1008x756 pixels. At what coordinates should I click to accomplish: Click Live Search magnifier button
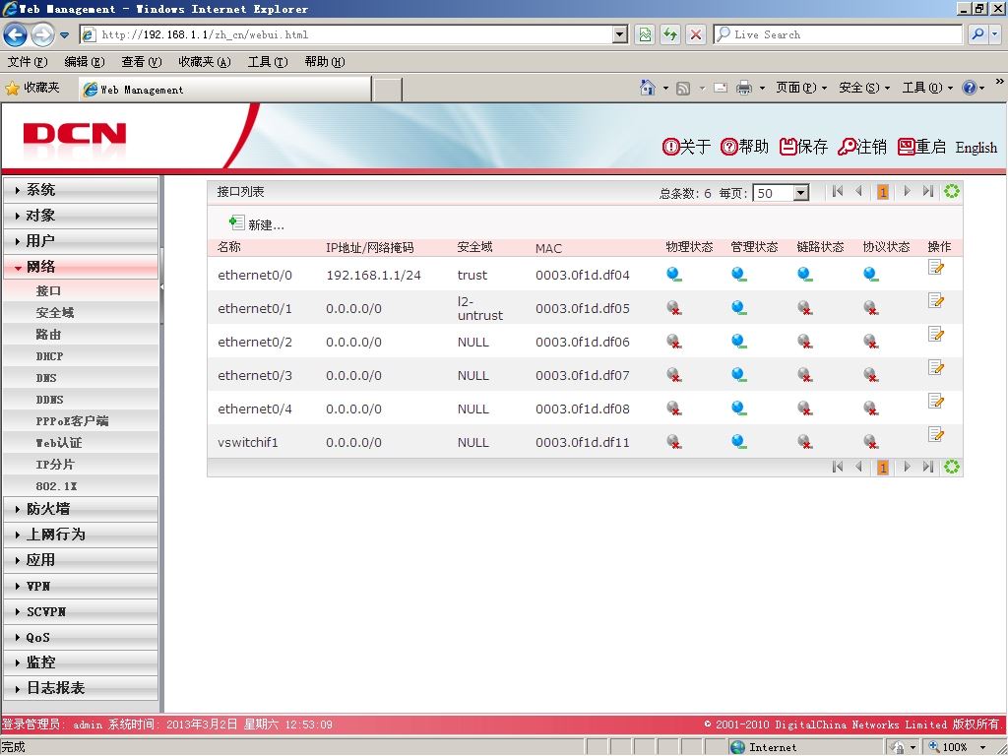pos(977,34)
